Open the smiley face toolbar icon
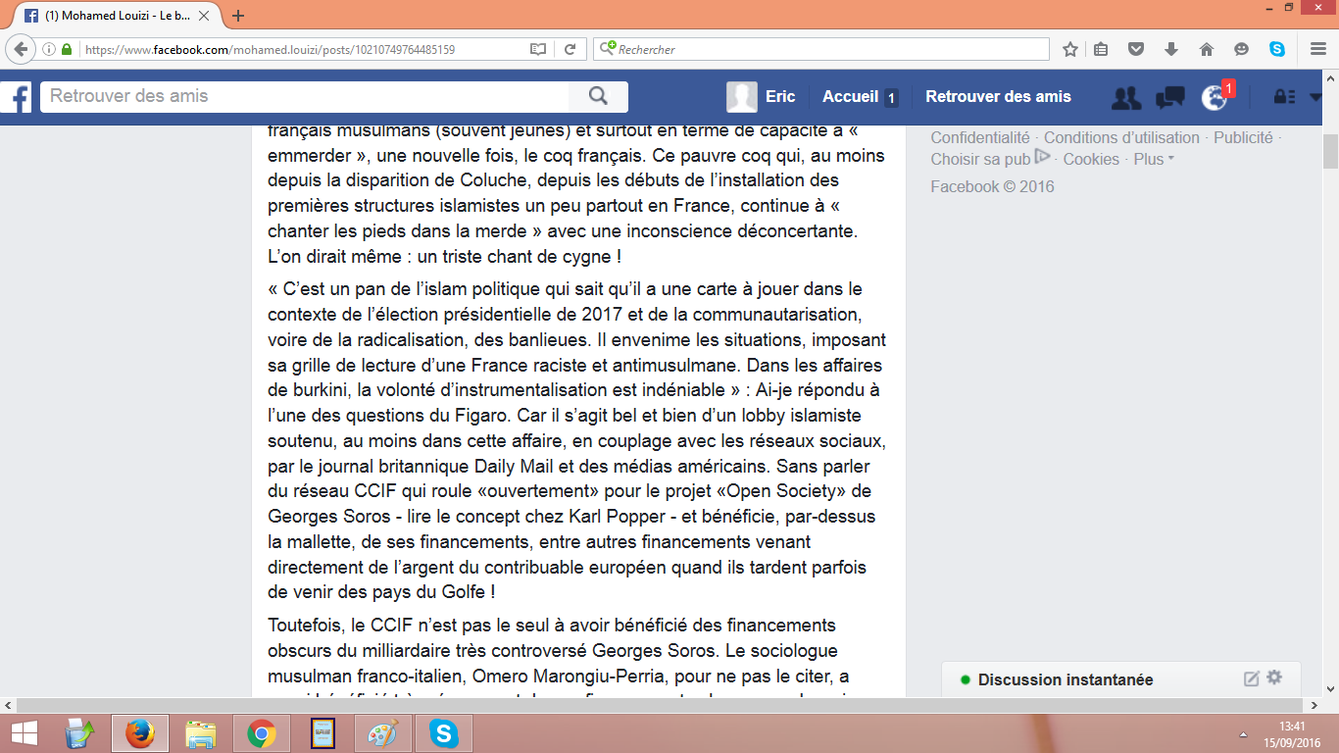1339x753 pixels. click(1242, 49)
